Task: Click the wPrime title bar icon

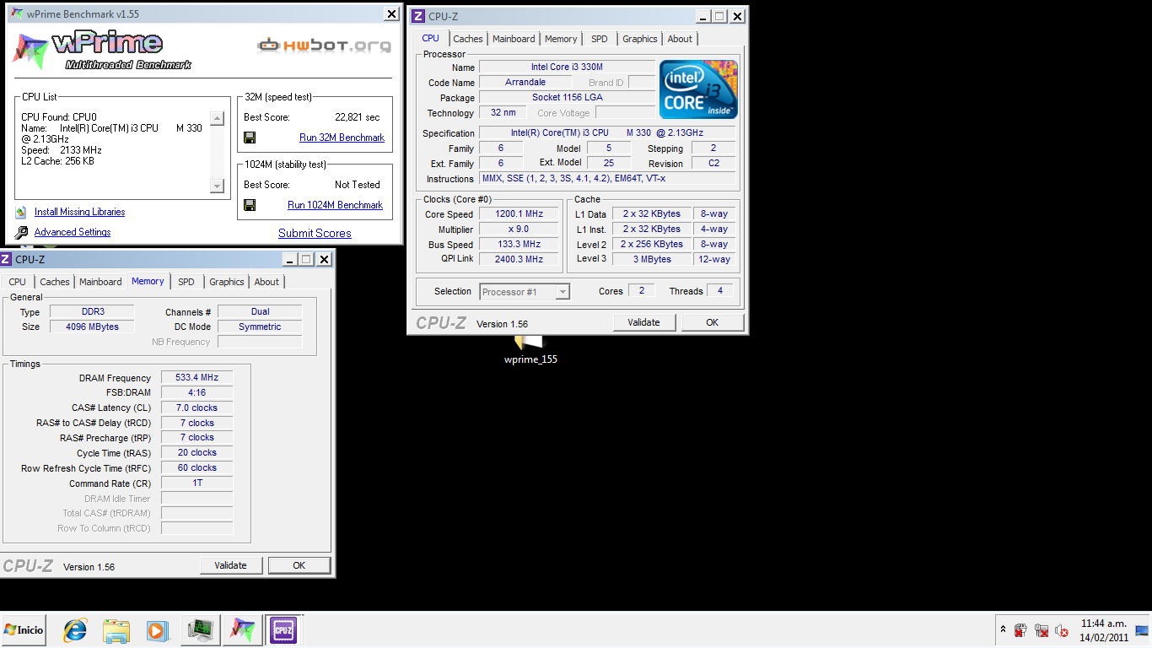Action: pos(16,13)
